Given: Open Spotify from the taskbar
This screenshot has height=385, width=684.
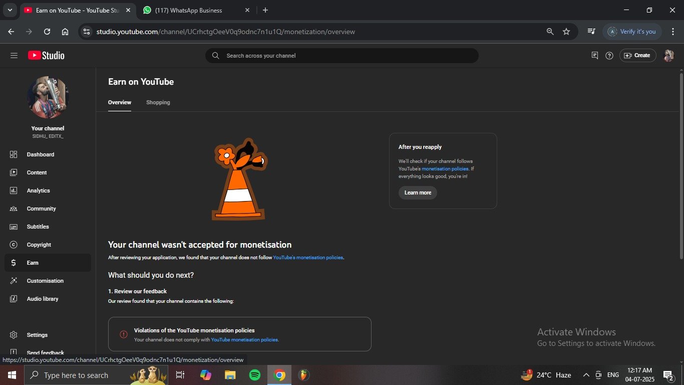Looking at the screenshot, I should [255, 375].
